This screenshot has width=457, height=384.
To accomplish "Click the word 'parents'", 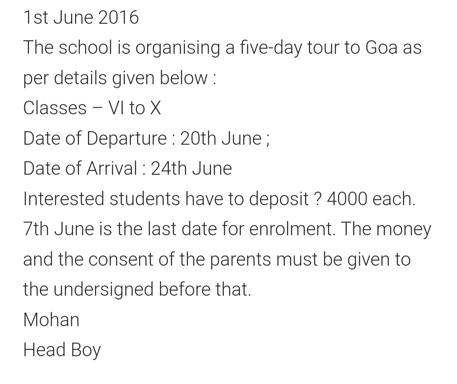I will [240, 260].
